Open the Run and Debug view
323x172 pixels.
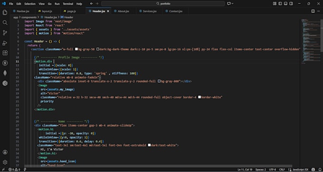[5, 43]
